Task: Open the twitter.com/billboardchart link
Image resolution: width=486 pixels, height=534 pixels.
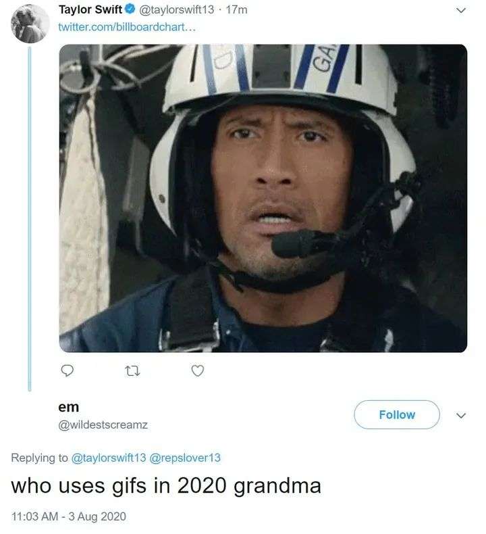Action: 127,27
